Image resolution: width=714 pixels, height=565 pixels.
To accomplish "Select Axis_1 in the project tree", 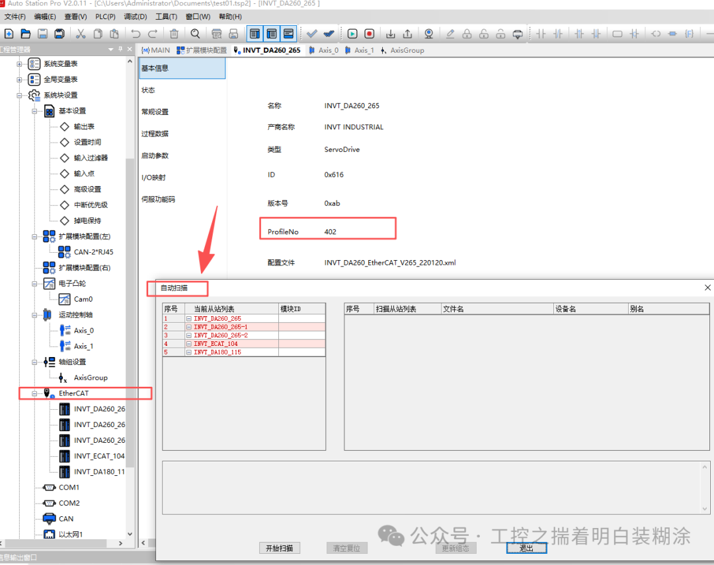I will click(84, 347).
